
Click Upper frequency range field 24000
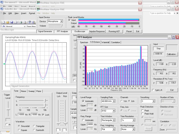click(x=90, y=124)
